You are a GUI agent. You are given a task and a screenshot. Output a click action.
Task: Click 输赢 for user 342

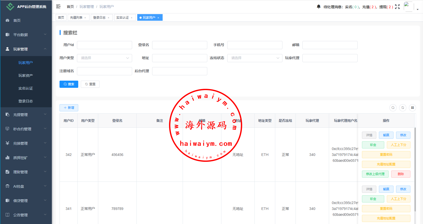386,135
